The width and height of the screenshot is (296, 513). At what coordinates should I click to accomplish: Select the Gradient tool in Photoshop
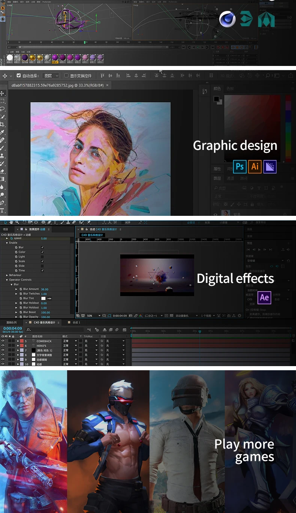coord(2,179)
